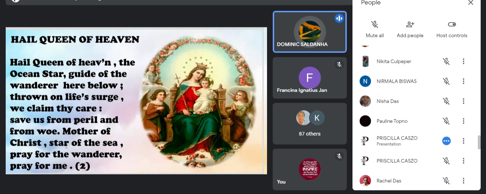Viewport: 486px width, 194px height.
Task: Open more options for Nikita Culpeper
Action: click(x=463, y=61)
